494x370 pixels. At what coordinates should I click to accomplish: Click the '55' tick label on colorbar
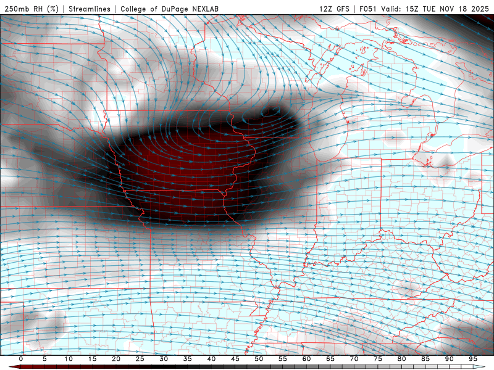tap(283, 359)
